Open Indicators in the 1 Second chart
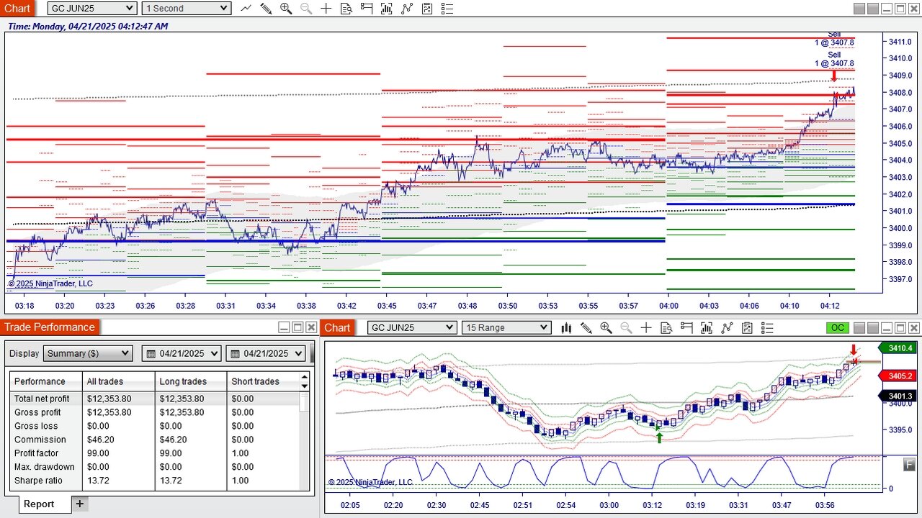This screenshot has width=922, height=518. [387, 9]
